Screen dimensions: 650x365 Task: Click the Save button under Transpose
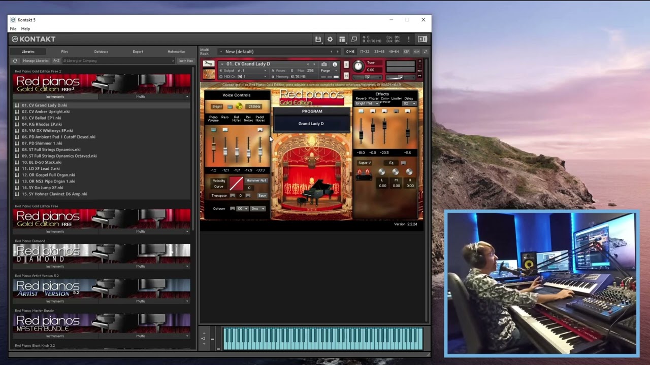[262, 196]
